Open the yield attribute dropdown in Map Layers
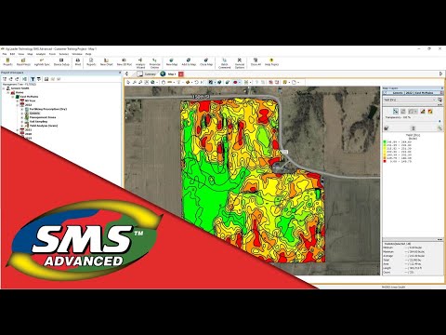446x335 pixels. coord(410,100)
